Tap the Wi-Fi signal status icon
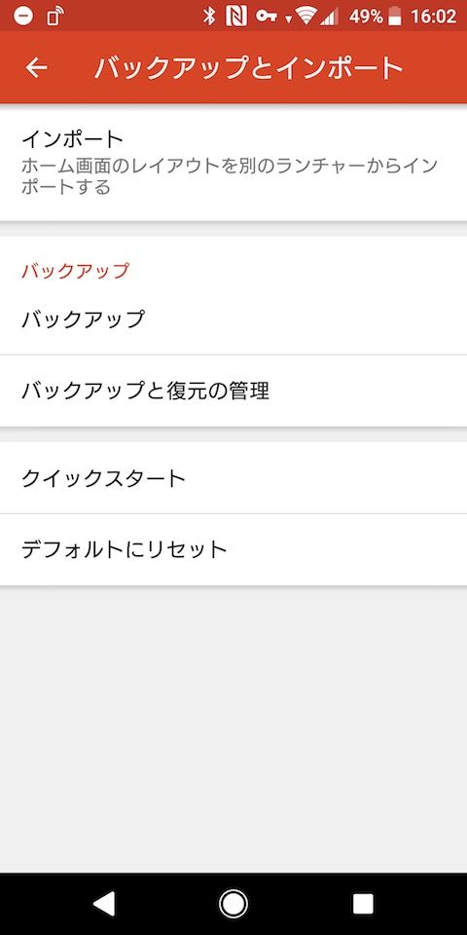The height and width of the screenshot is (935, 467). click(306, 17)
